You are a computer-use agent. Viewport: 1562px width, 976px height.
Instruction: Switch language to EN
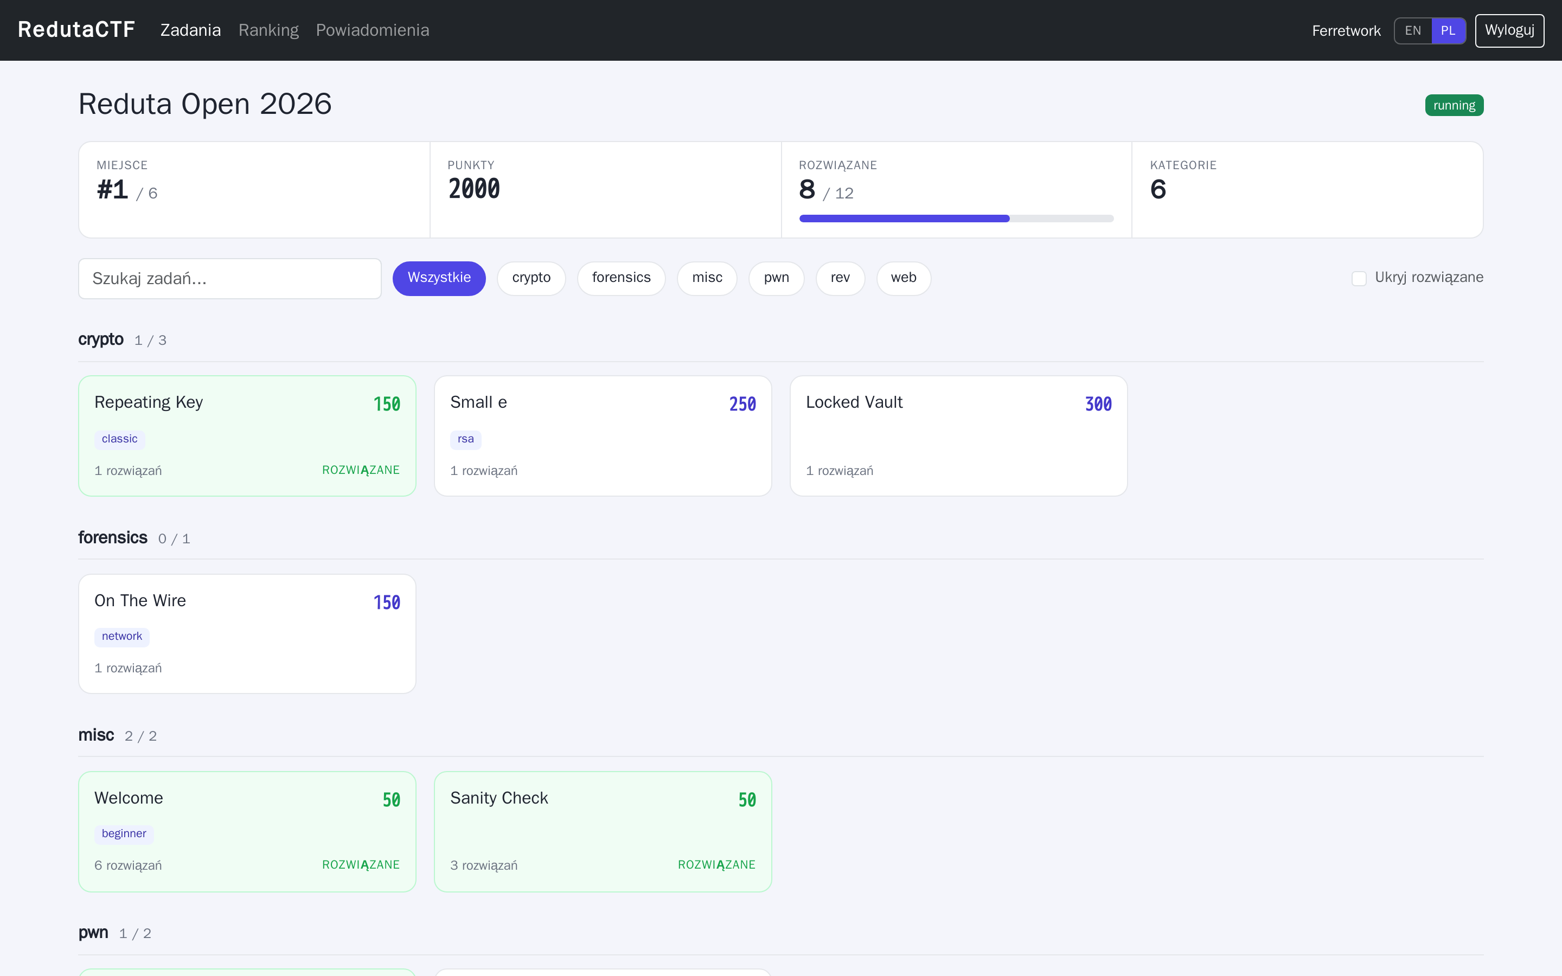[1413, 30]
